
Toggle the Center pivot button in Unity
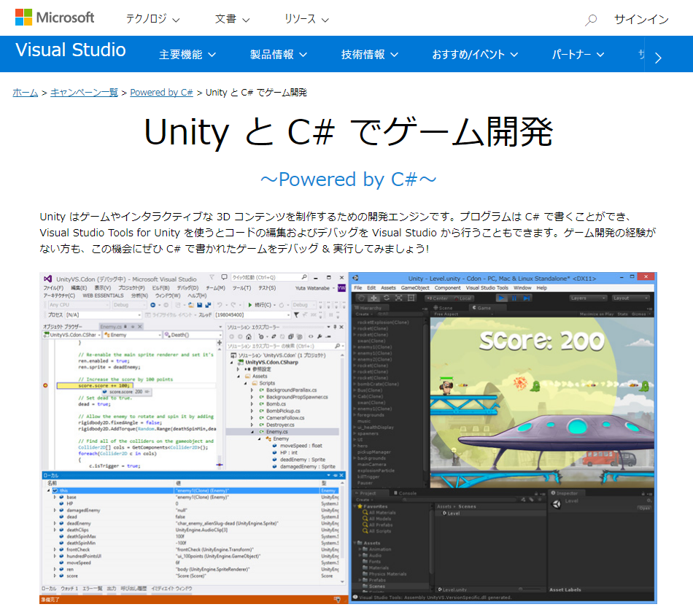(x=440, y=298)
